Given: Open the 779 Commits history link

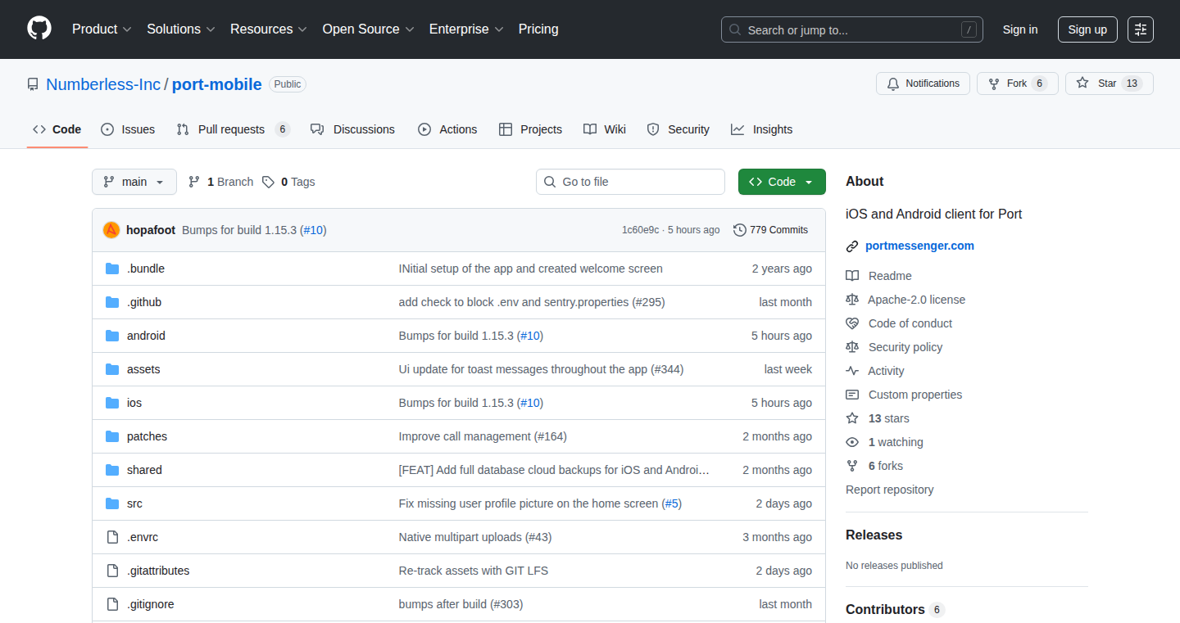Looking at the screenshot, I should click(771, 230).
